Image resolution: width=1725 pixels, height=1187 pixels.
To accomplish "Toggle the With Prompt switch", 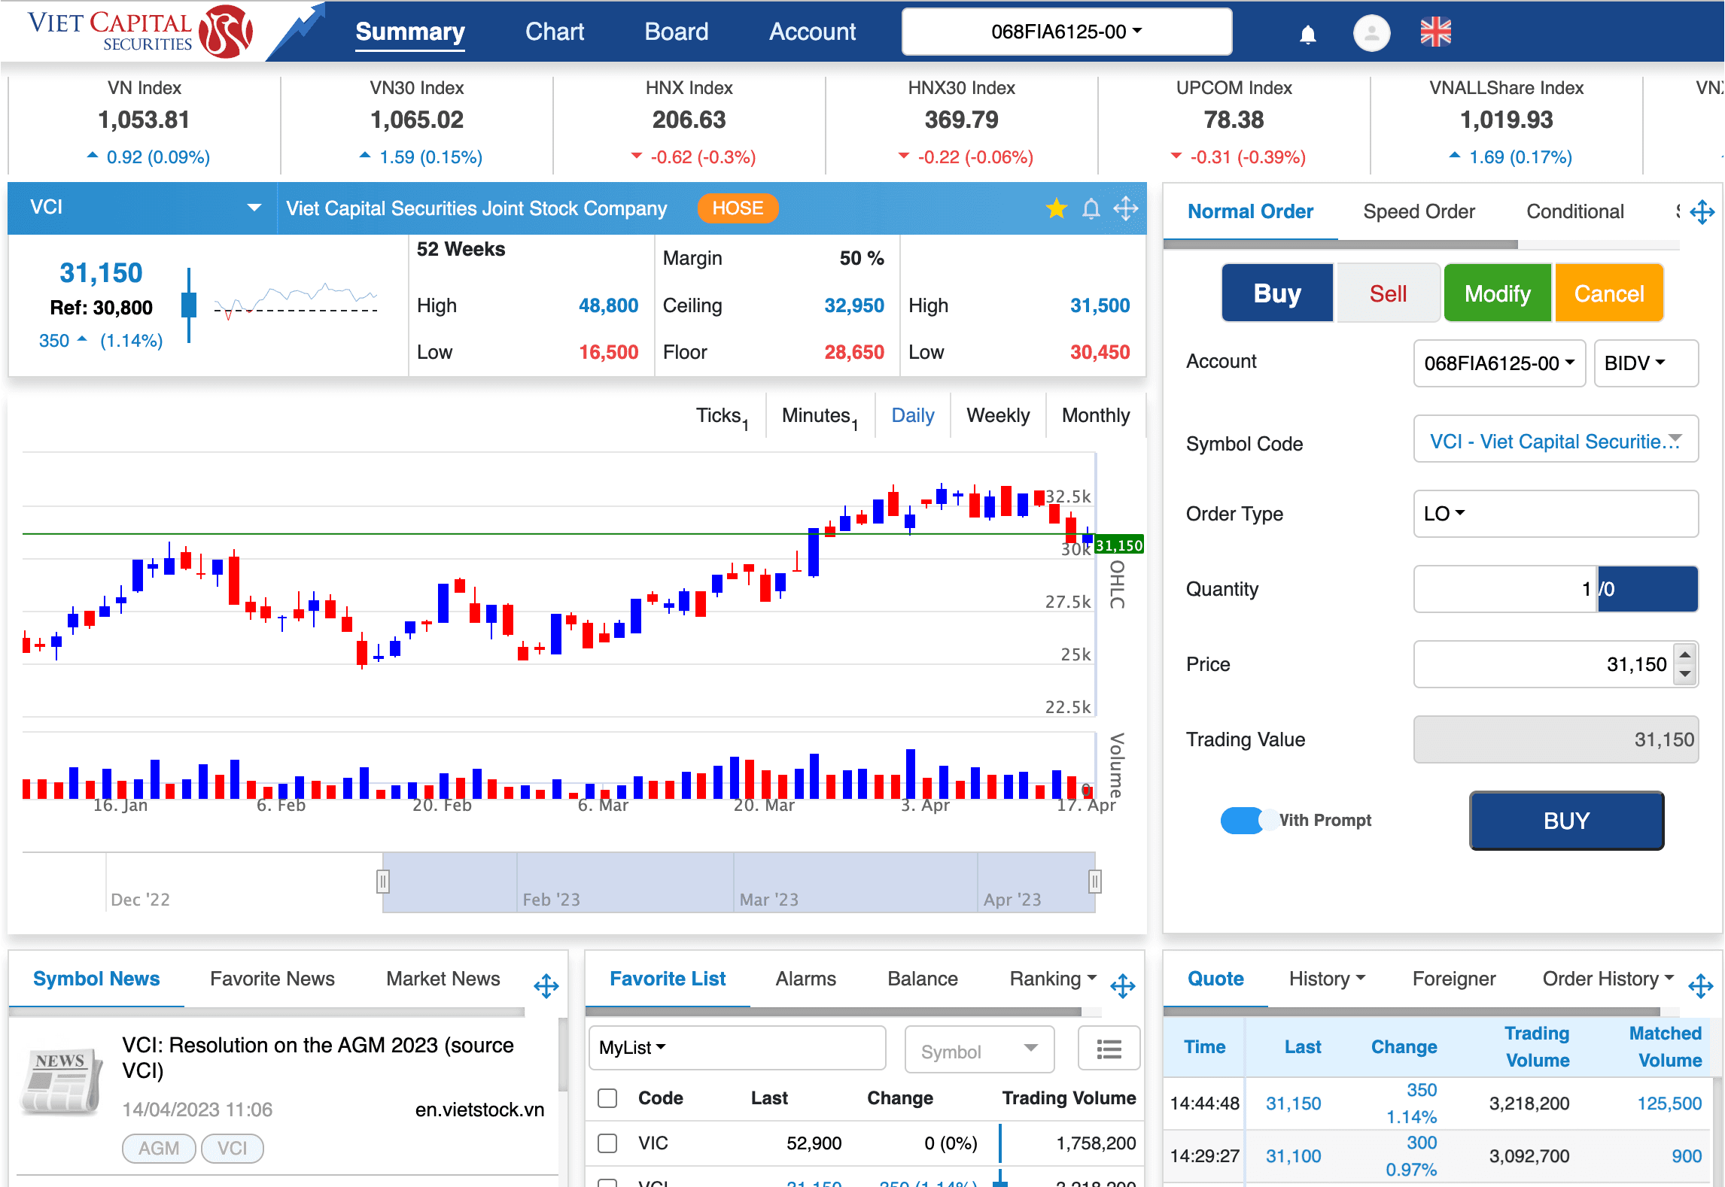I will point(1247,820).
